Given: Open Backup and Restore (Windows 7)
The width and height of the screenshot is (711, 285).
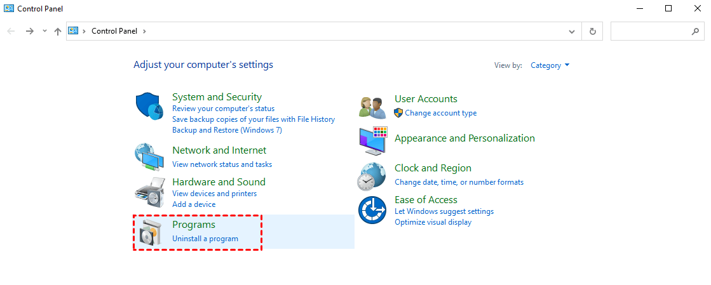Looking at the screenshot, I should [x=227, y=130].
